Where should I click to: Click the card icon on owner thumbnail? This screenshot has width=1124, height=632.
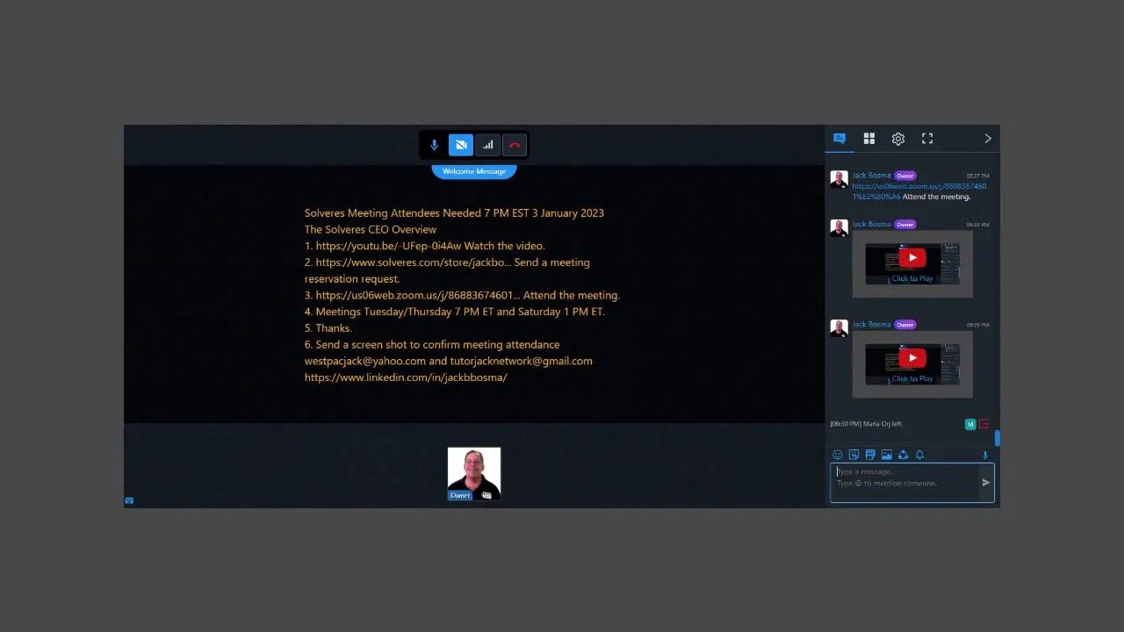click(x=486, y=495)
